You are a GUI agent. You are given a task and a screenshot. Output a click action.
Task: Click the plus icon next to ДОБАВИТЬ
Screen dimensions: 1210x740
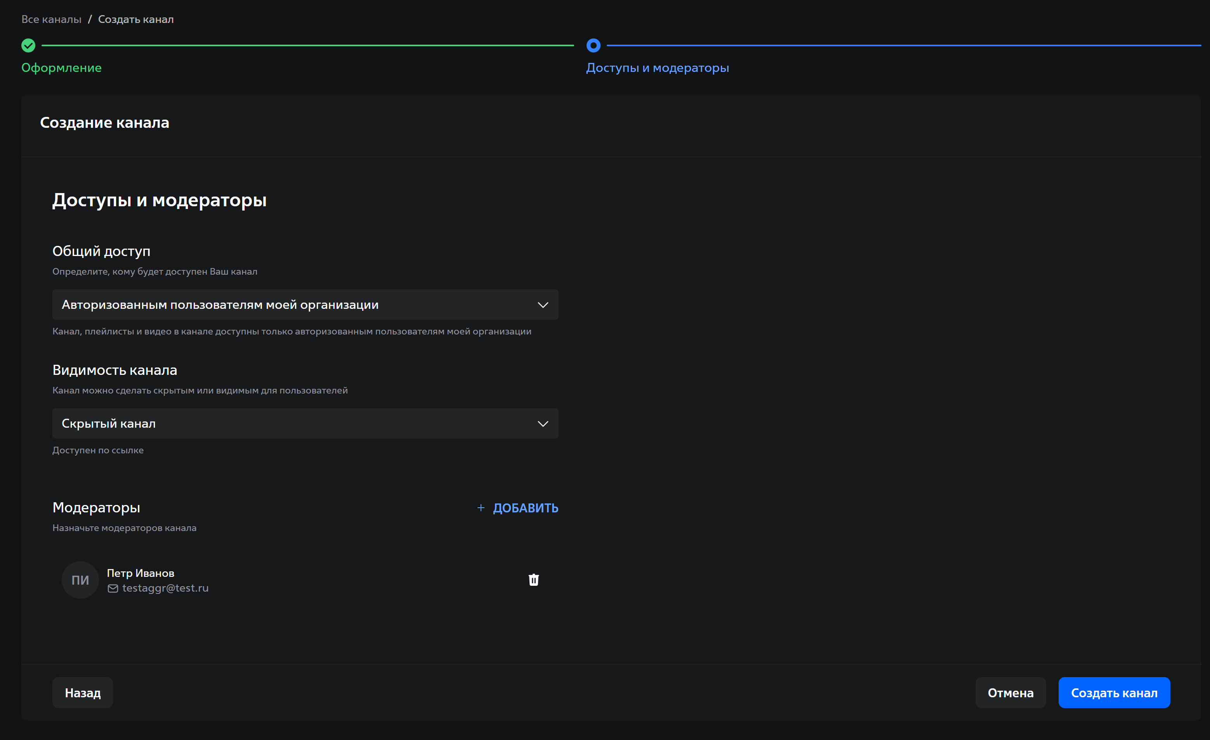point(480,508)
